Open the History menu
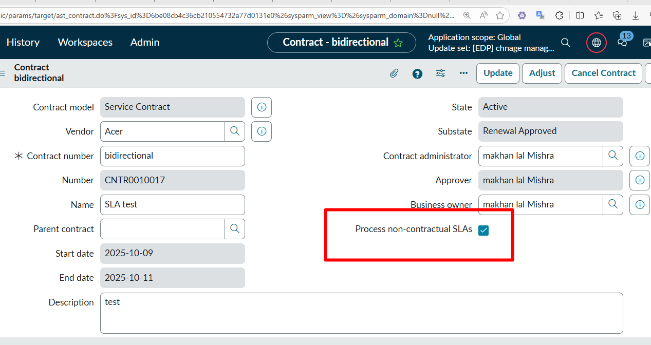Screen dimensions: 651x345 click(23, 42)
